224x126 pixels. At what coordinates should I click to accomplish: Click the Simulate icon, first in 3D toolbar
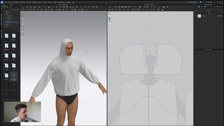pos(22,7)
